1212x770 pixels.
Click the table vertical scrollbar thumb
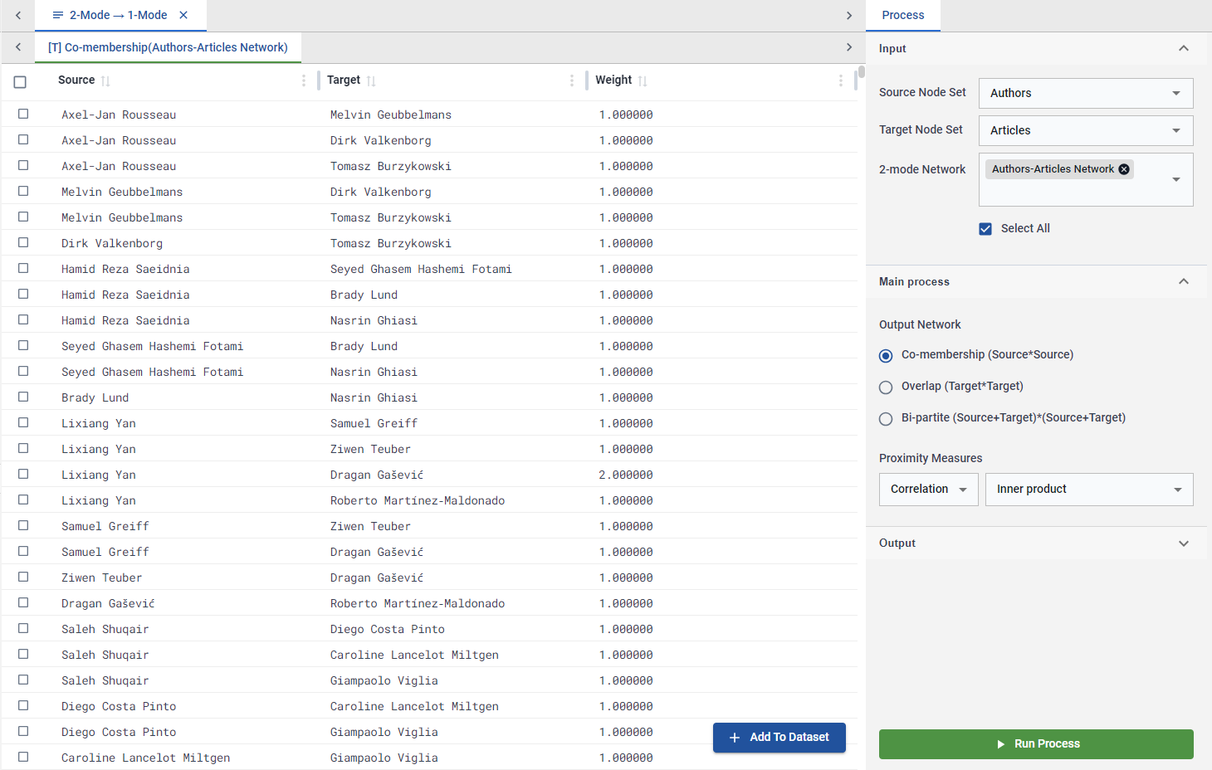click(x=861, y=71)
